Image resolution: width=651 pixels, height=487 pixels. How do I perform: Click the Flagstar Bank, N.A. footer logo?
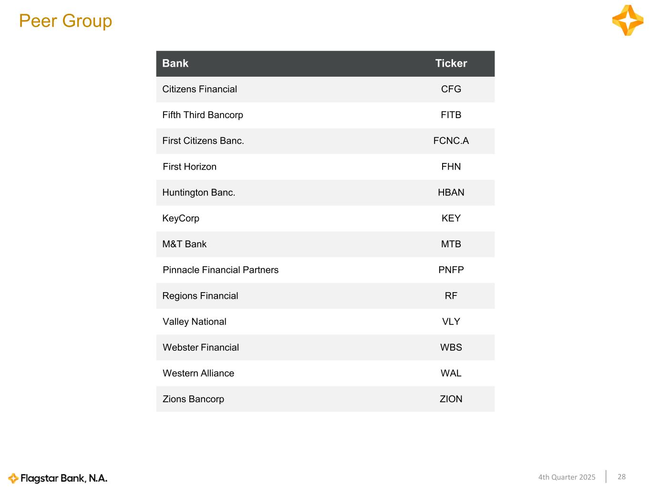click(x=58, y=478)
